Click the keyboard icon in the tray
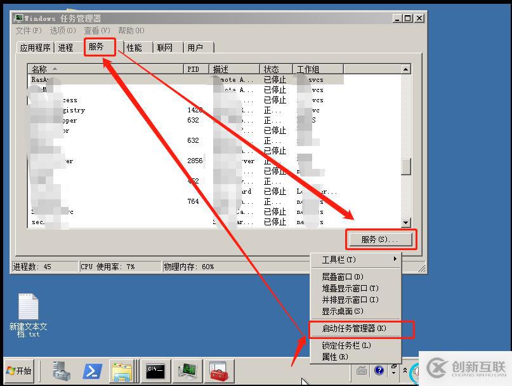The image size is (512, 386). coord(362,371)
